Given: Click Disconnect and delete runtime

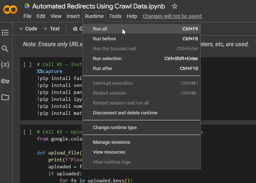Looking at the screenshot, I should coord(125,113).
